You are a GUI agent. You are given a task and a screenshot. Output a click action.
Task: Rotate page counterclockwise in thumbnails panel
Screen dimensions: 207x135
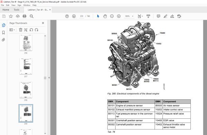(x=31, y=30)
